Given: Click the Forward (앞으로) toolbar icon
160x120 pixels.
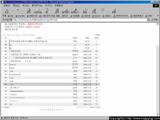Looking at the screenshot, I should point(18,11).
